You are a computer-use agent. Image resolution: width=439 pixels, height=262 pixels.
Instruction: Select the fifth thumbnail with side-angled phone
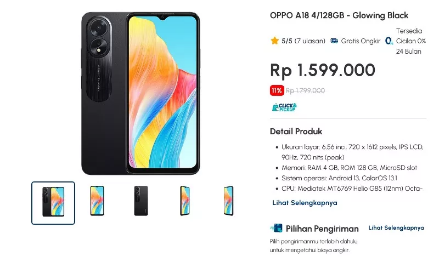228,201
